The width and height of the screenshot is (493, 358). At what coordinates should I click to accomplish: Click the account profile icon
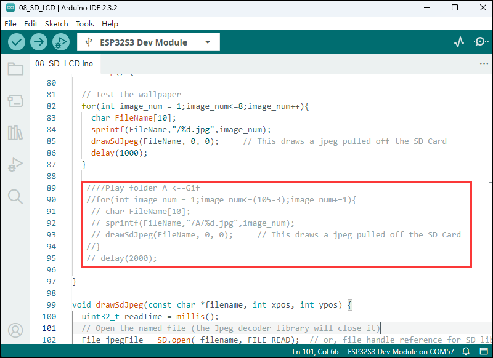coord(15,331)
